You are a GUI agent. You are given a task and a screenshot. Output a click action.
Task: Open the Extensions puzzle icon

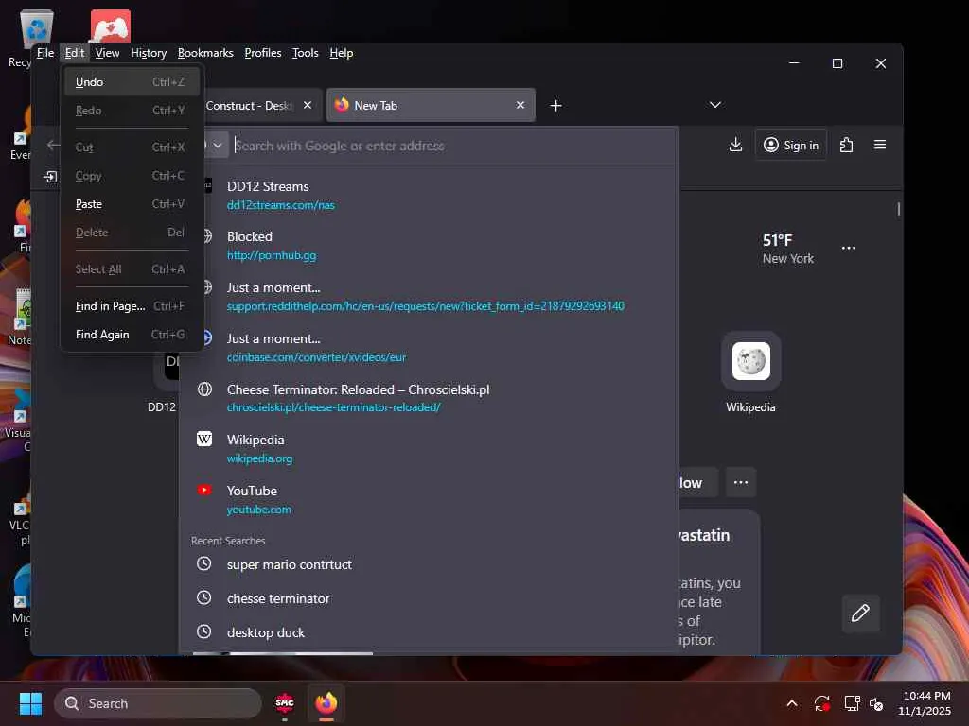(846, 145)
